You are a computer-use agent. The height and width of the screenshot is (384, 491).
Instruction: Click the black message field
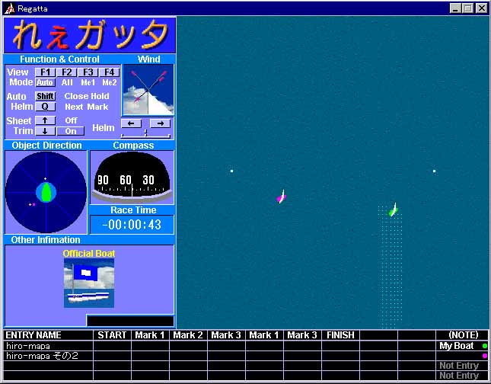tap(130, 321)
